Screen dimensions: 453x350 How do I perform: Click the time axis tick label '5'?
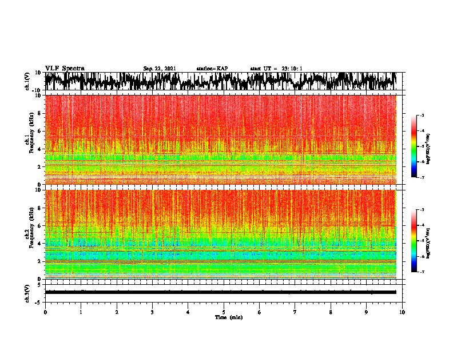click(x=224, y=312)
